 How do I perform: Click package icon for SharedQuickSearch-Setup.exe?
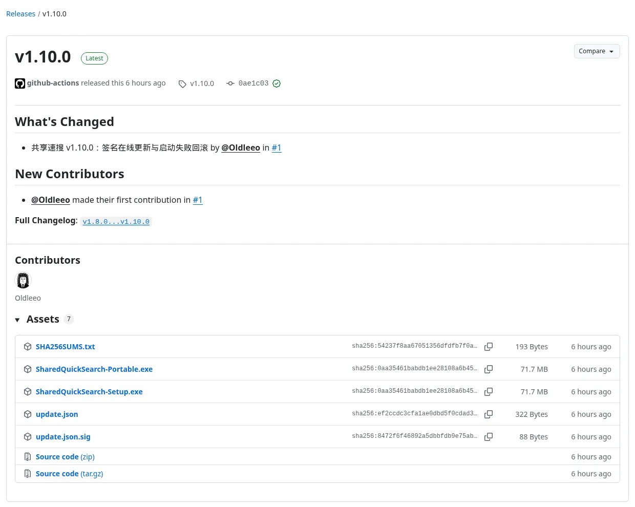pos(28,392)
